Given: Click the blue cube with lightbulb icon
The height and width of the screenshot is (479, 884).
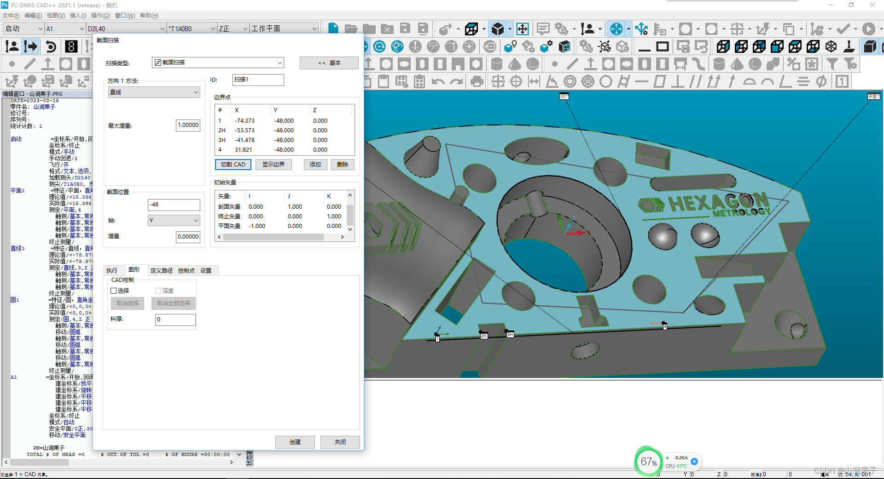Looking at the screenshot, I should [510, 46].
